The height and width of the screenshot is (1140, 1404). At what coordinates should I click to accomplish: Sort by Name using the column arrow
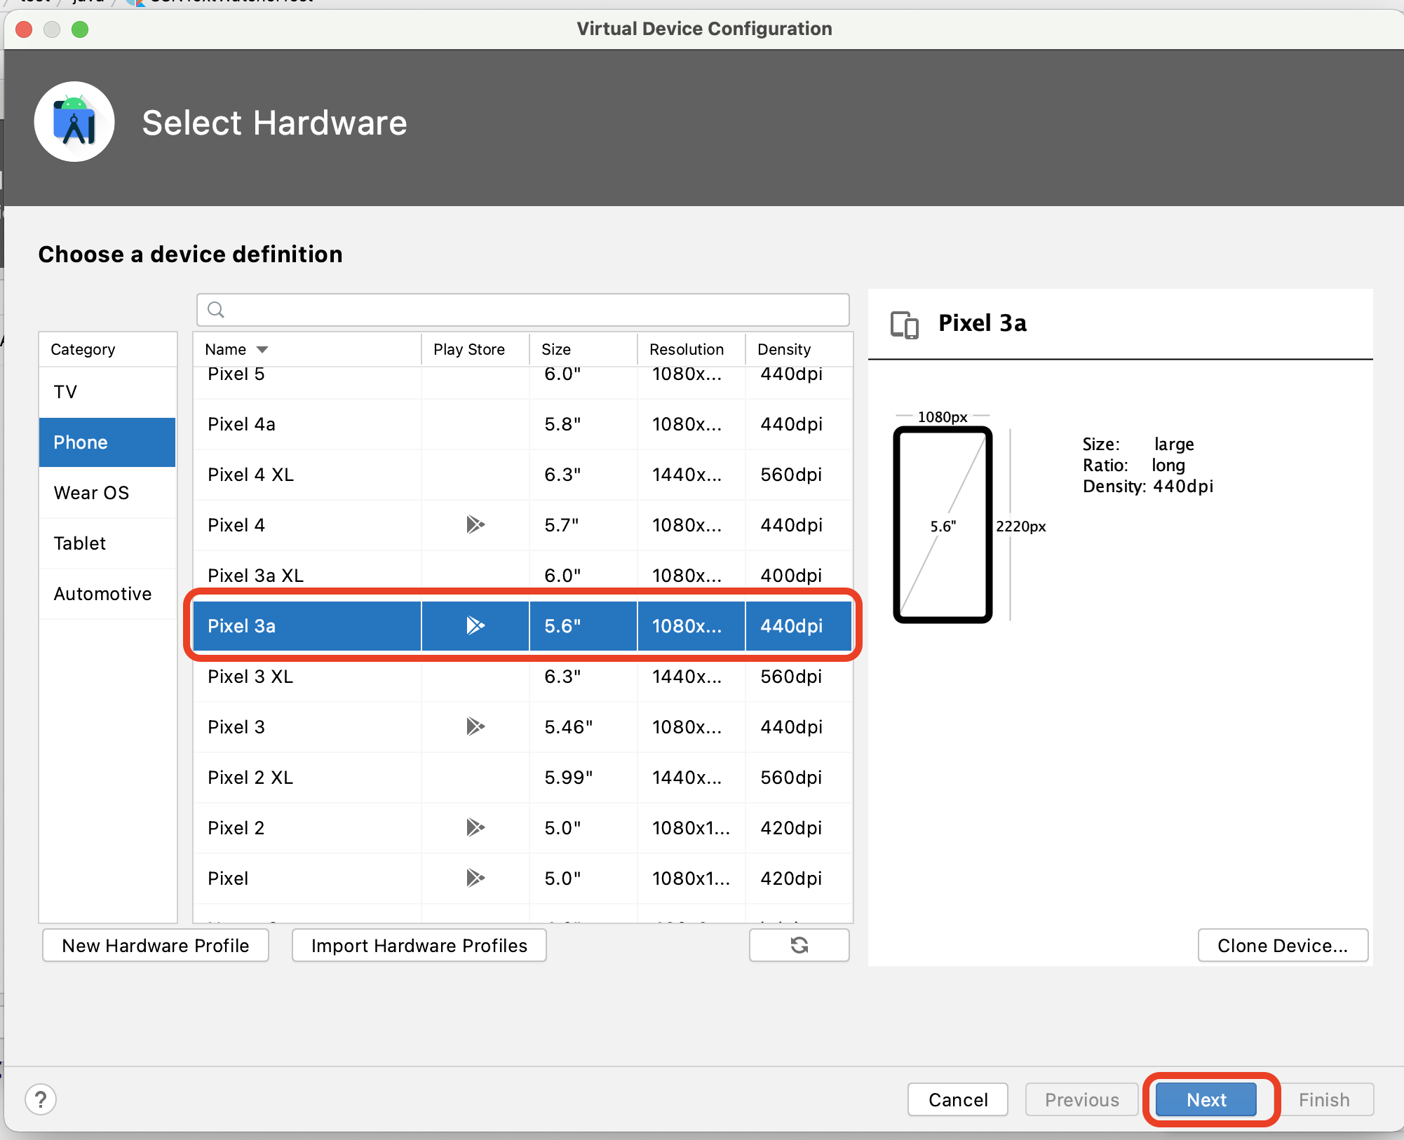pos(262,349)
